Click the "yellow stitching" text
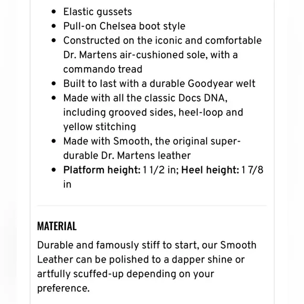 [100, 127]
